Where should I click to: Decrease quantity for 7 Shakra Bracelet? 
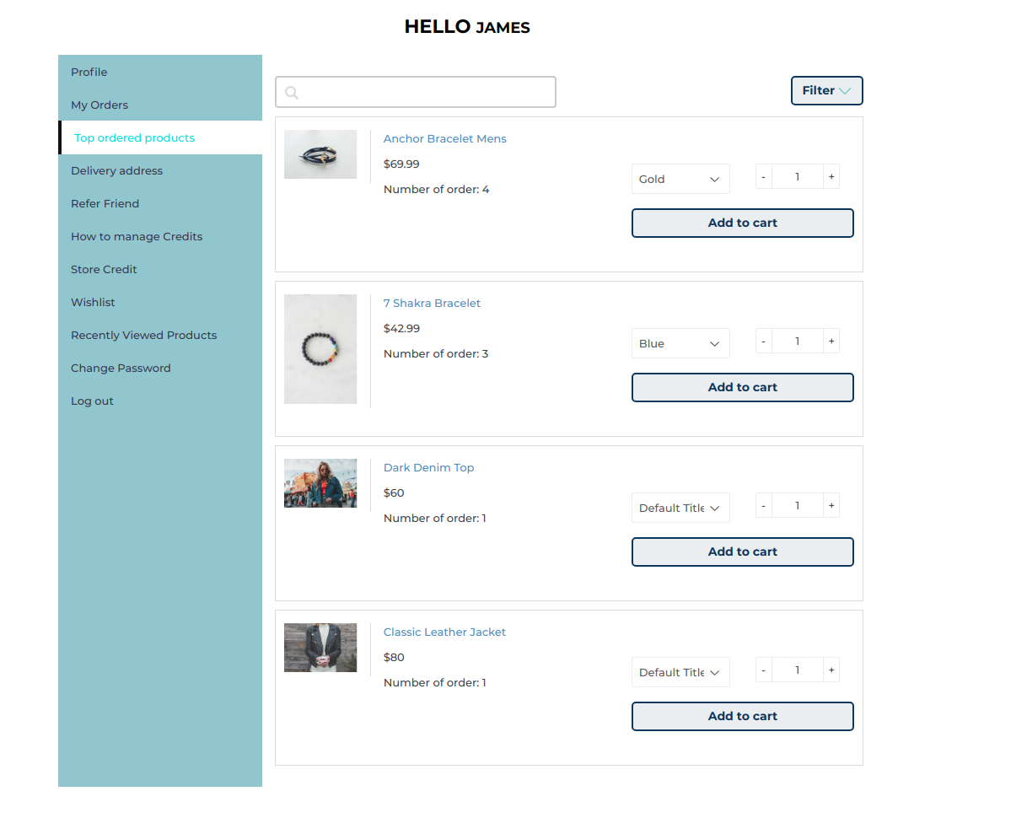click(764, 342)
